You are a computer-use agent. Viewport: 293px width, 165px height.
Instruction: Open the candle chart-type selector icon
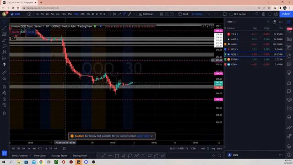tap(114, 14)
